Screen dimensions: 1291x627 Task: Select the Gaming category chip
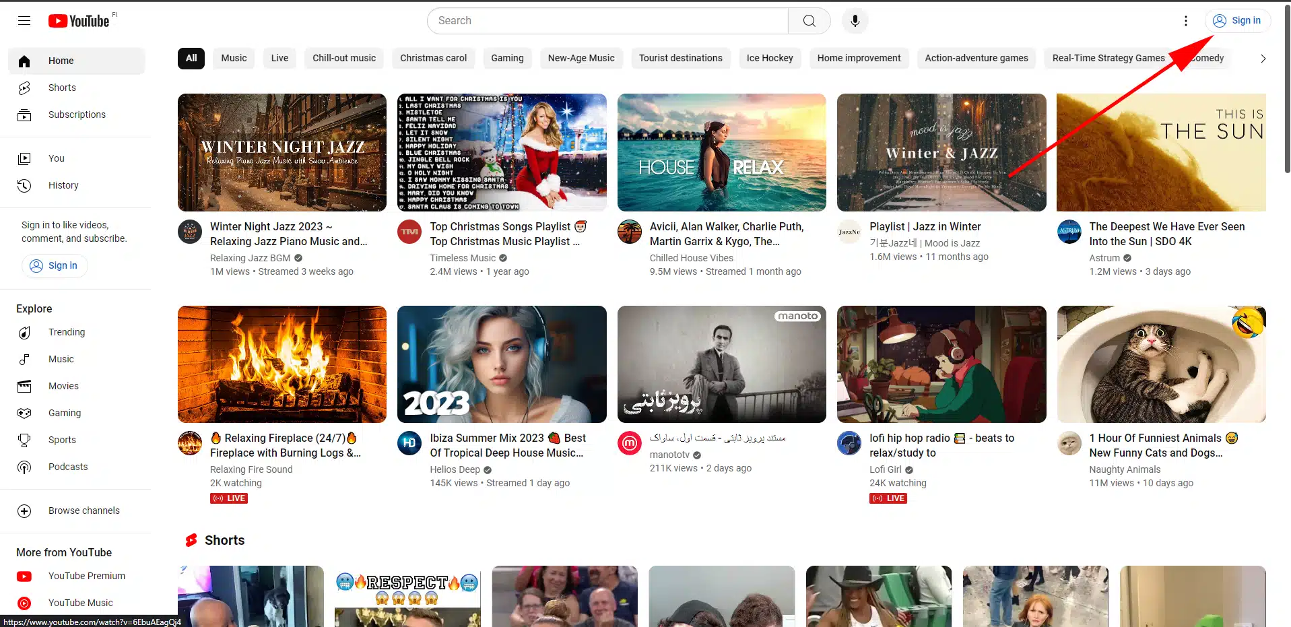point(506,58)
